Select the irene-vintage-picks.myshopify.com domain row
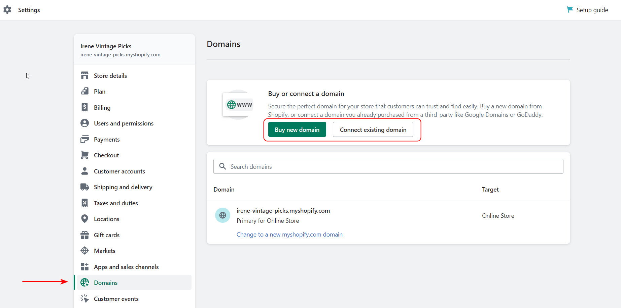 click(x=388, y=222)
